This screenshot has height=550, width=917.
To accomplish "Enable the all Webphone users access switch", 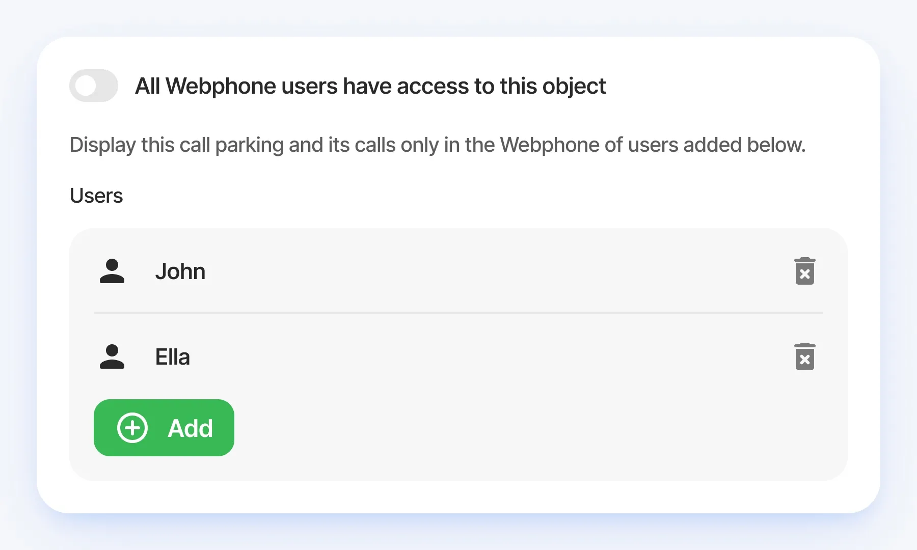I will [94, 86].
